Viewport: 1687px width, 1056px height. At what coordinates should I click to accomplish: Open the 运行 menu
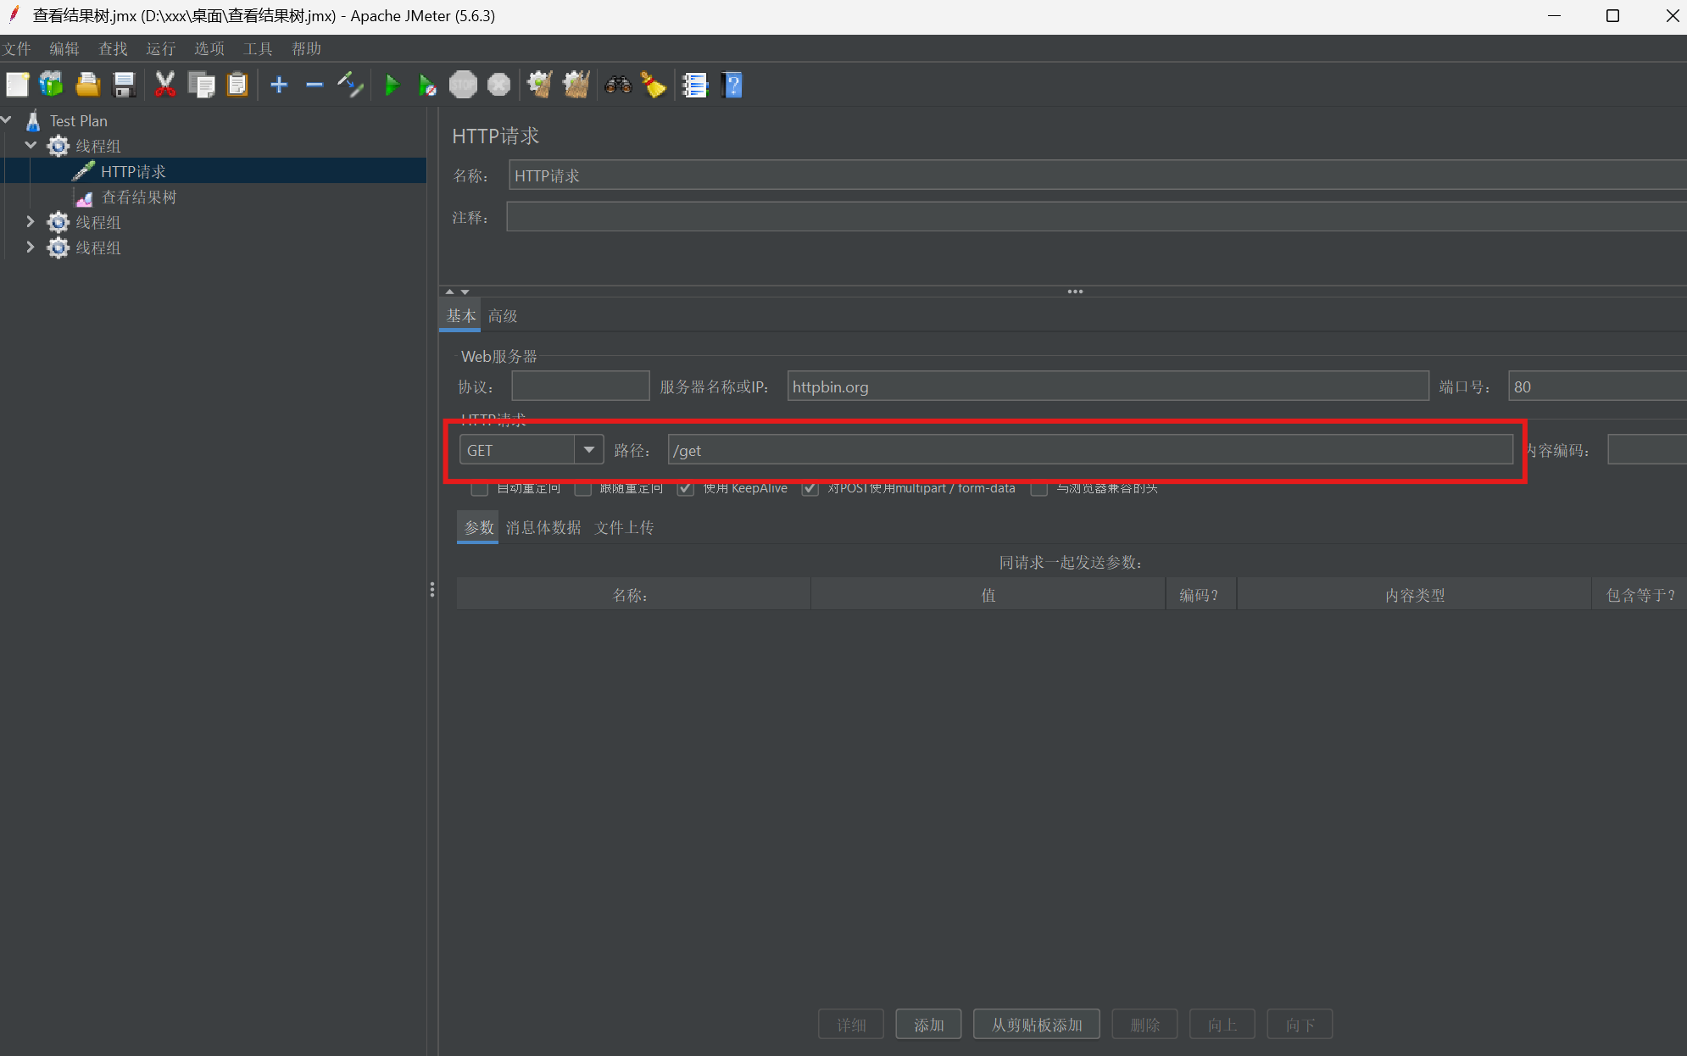tap(160, 48)
